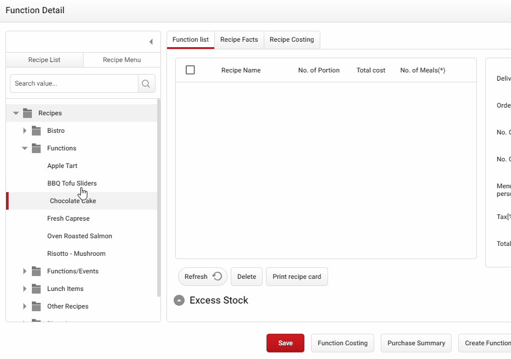511x359 pixels.
Task: Click into the Search value field
Action: point(74,83)
